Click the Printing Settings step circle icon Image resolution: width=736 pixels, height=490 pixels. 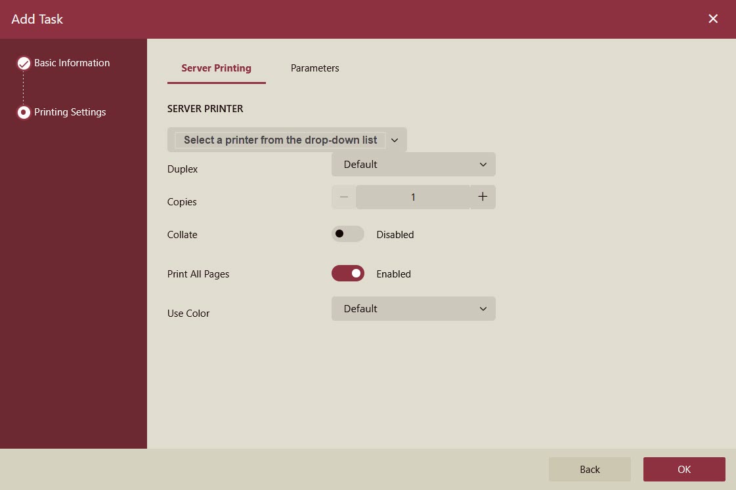(x=24, y=112)
